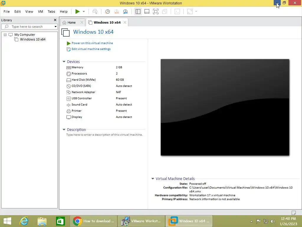Select My Computer in the library tree
Image resolution: width=302 pixels, height=227 pixels.
(25, 35)
